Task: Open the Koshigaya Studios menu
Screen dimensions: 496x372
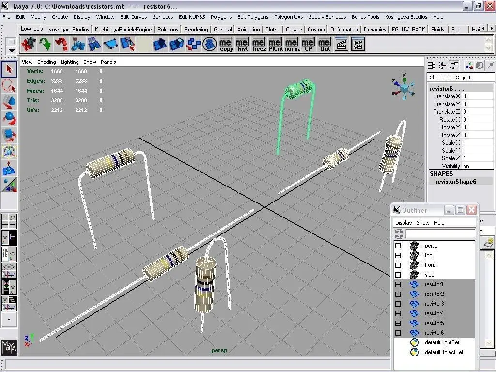Action: click(406, 17)
